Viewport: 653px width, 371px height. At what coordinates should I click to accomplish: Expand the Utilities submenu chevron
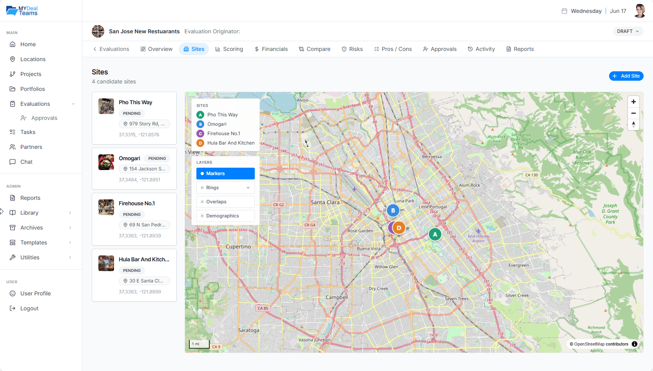[70, 257]
